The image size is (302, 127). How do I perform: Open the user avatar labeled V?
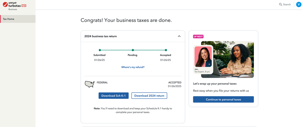299,5
